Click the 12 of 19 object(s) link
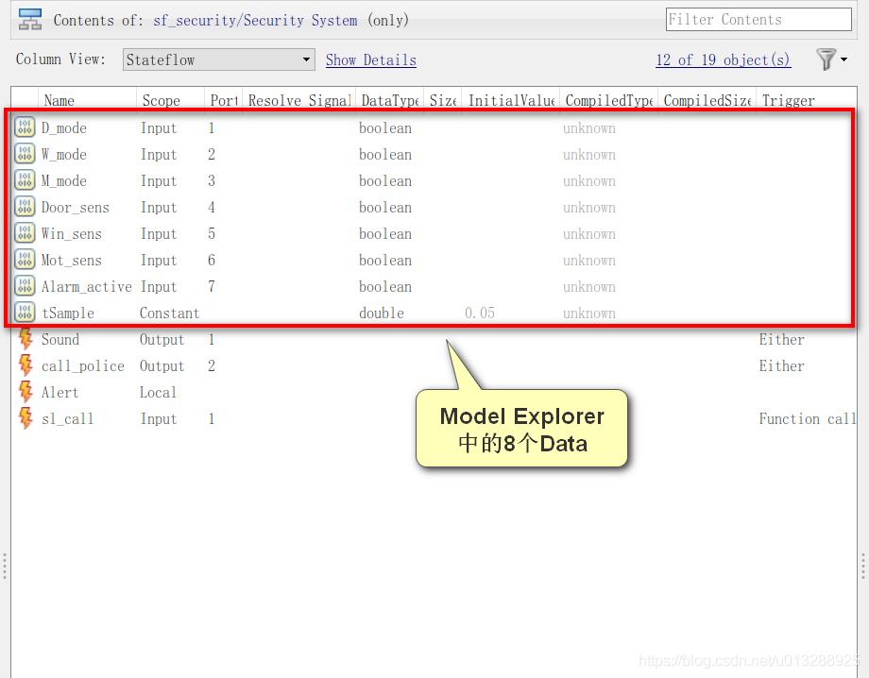 (724, 59)
